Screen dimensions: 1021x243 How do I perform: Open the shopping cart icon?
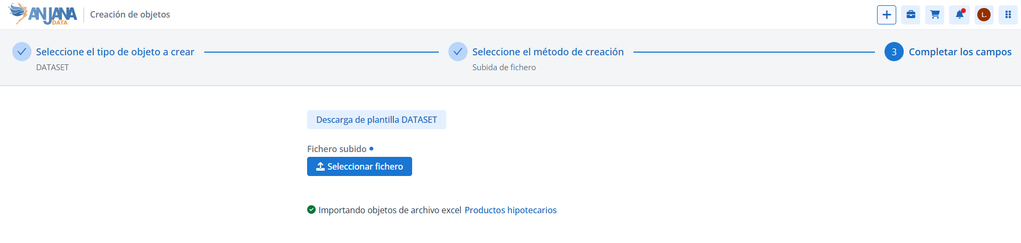935,15
